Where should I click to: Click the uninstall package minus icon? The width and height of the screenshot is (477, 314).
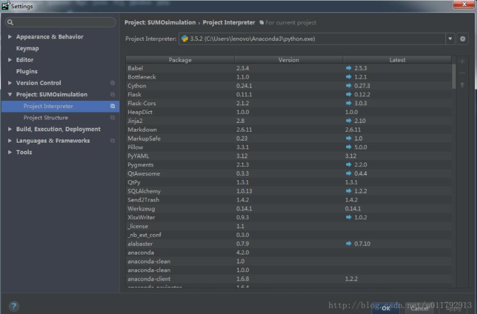462,73
